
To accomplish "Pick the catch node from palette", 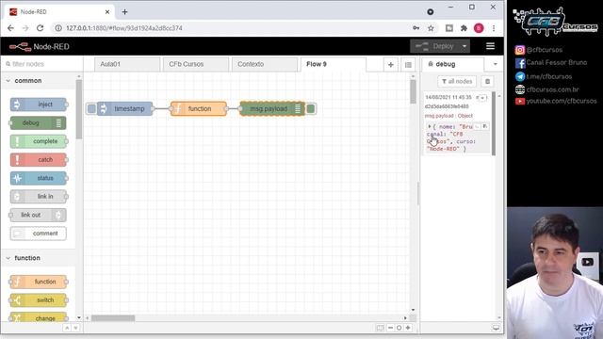I will coord(38,159).
